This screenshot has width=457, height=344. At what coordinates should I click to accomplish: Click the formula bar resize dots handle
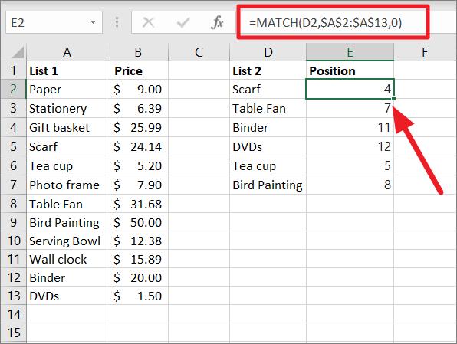[117, 22]
